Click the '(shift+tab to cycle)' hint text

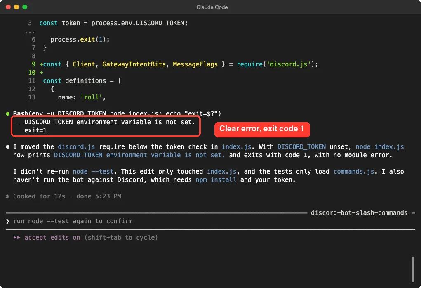pos(121,238)
